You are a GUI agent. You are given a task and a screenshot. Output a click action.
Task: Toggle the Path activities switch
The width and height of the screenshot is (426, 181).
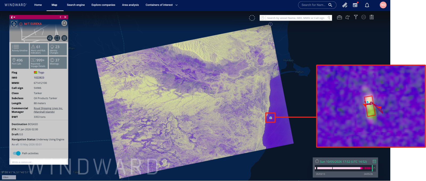(17, 153)
